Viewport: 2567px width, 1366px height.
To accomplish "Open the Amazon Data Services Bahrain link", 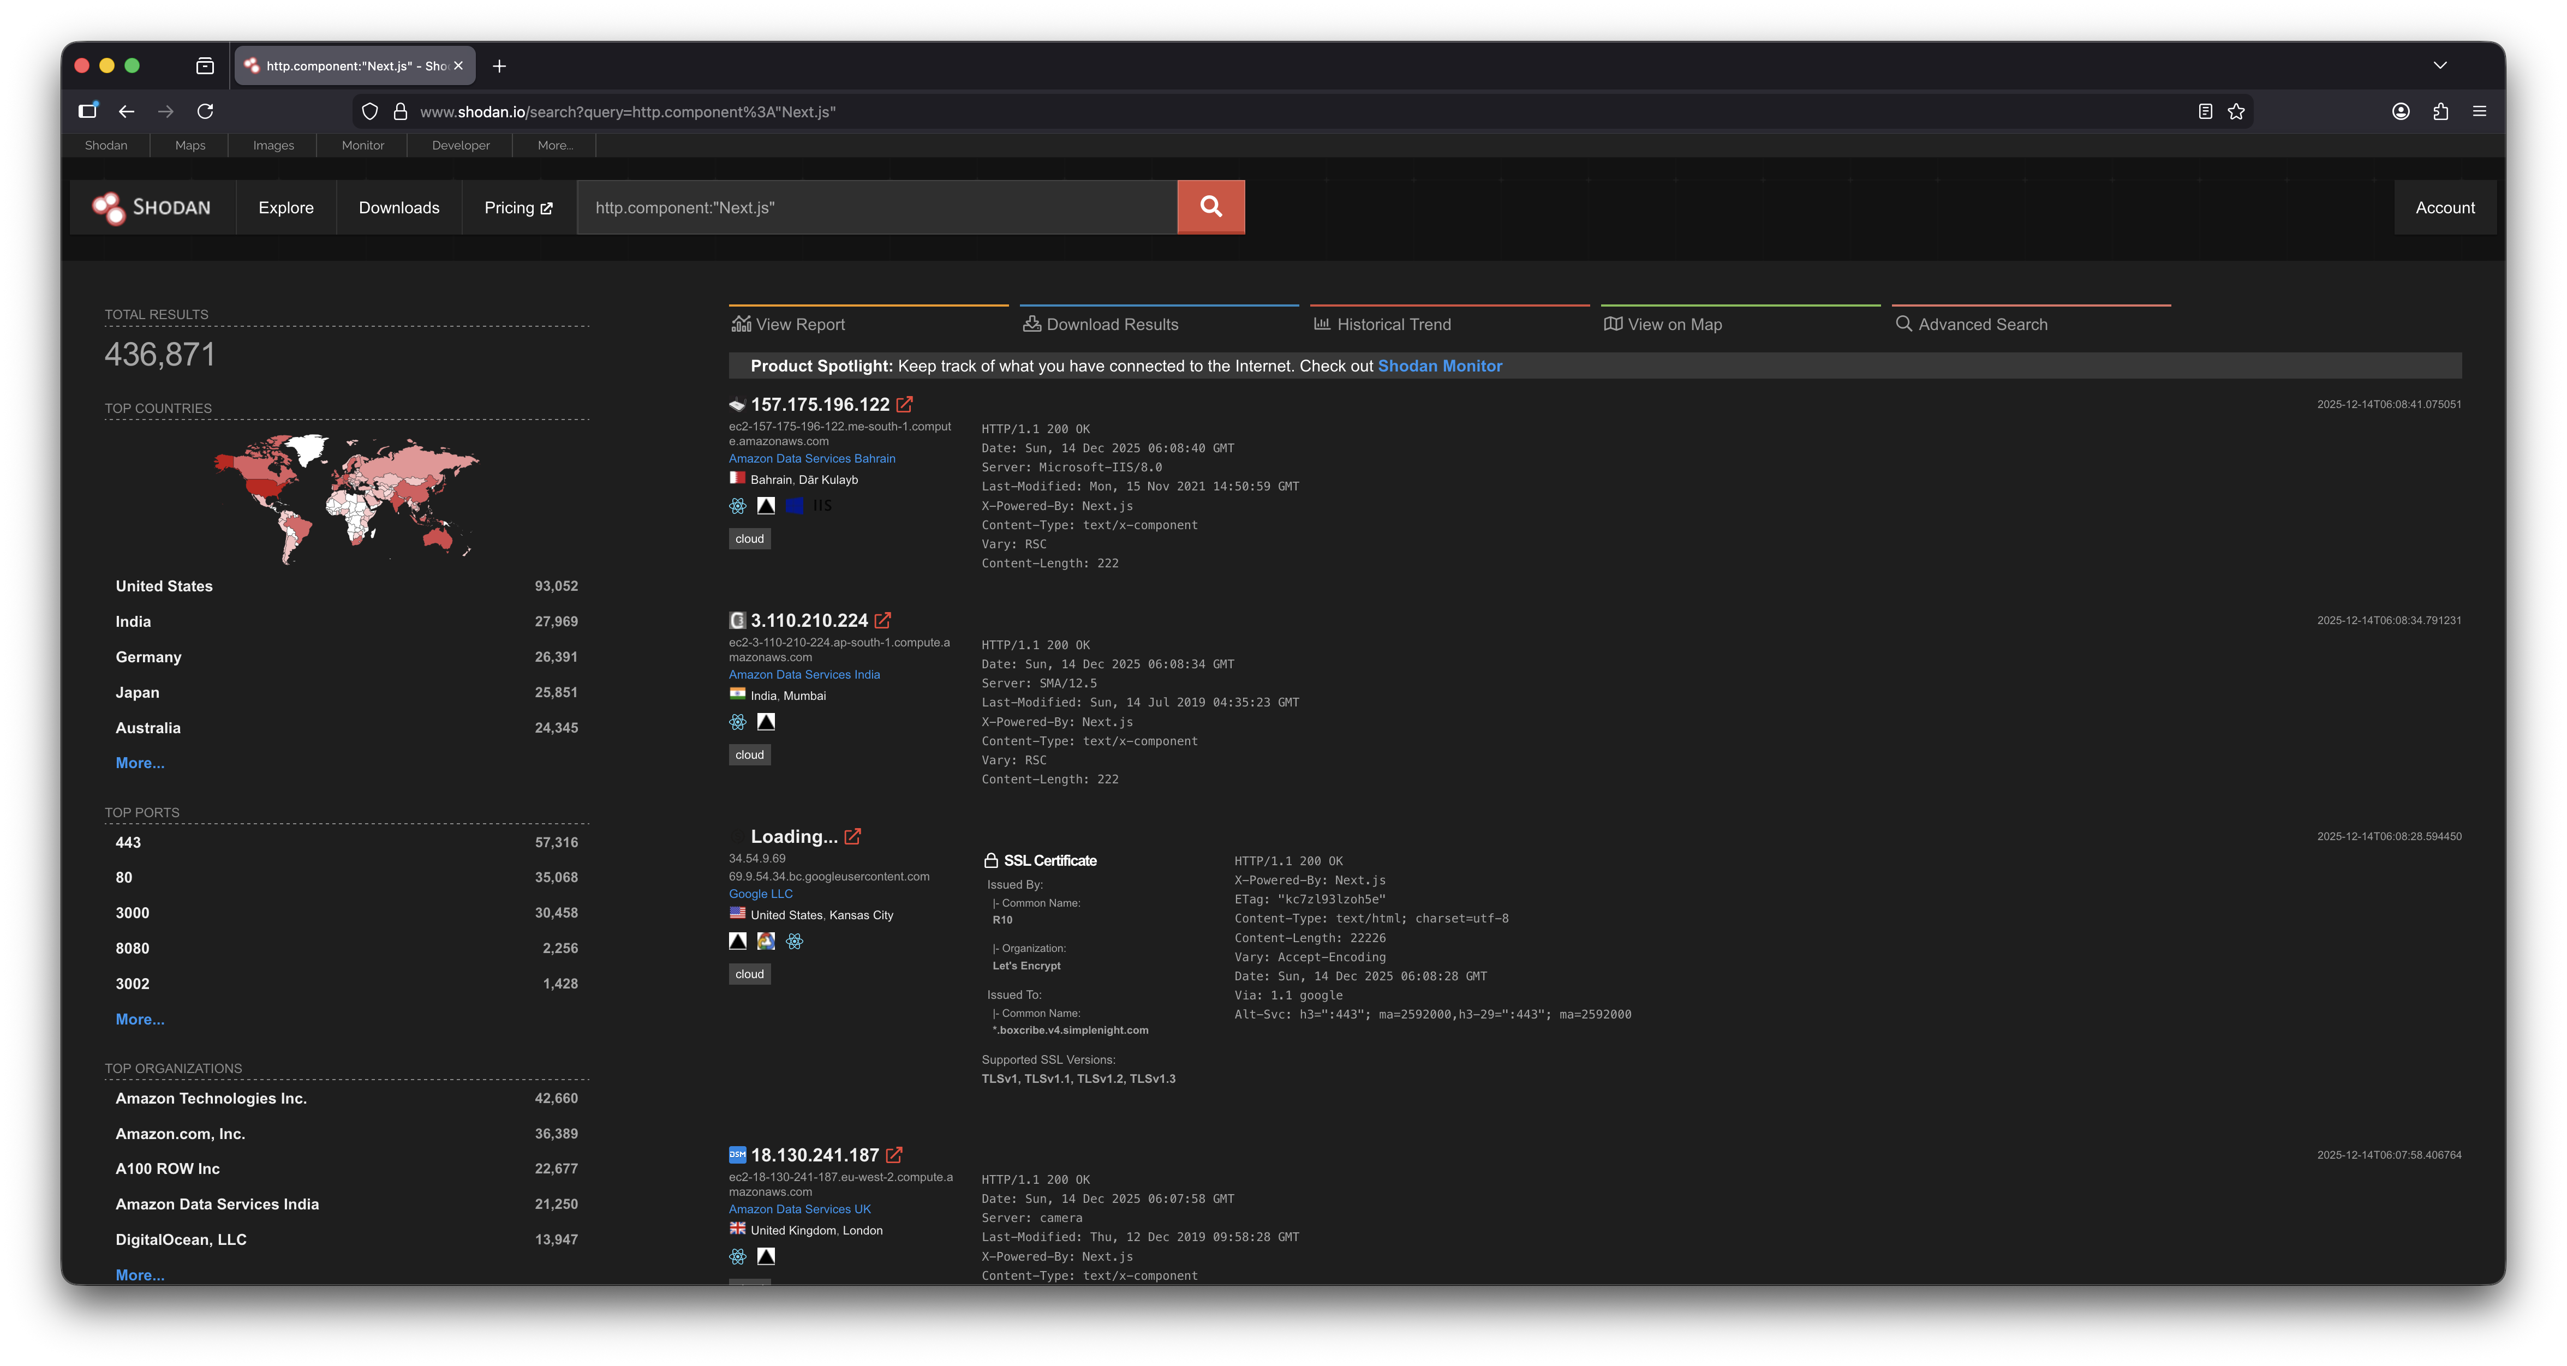I will (811, 458).
